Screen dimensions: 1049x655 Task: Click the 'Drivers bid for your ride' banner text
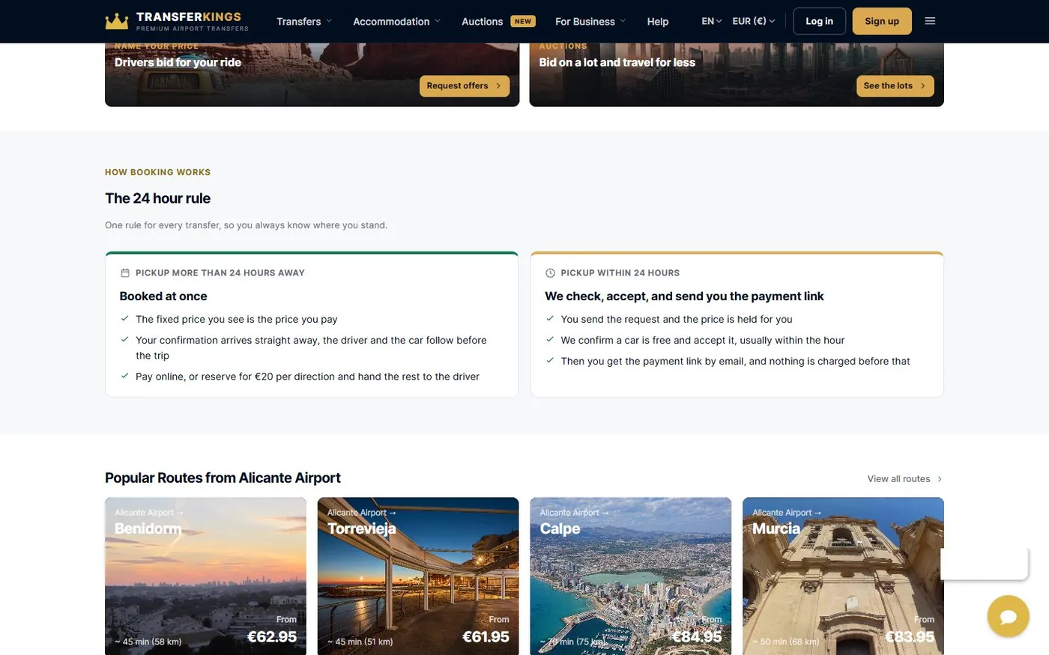(x=178, y=62)
